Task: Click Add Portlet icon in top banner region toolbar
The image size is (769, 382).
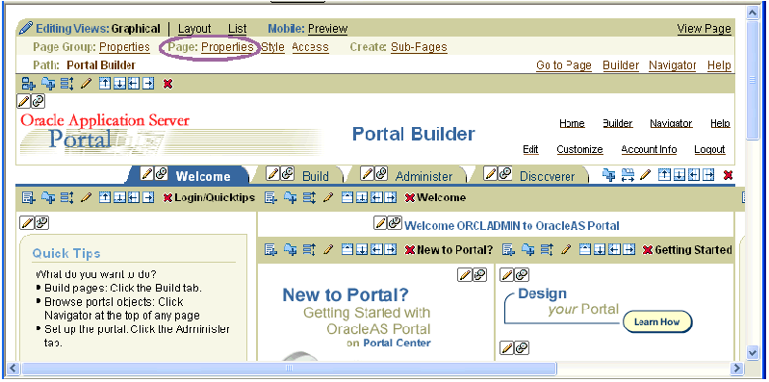Action: pos(48,84)
